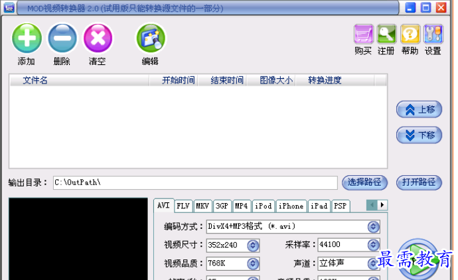Switch to the AVI format tab
Viewport: 458px width, 280px height.
pos(163,206)
